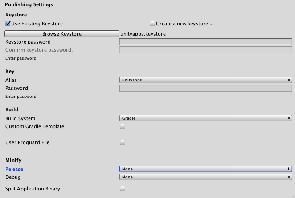Click the Confirm keystore password field
The width and height of the screenshot is (295, 198).
pyautogui.click(x=205, y=50)
